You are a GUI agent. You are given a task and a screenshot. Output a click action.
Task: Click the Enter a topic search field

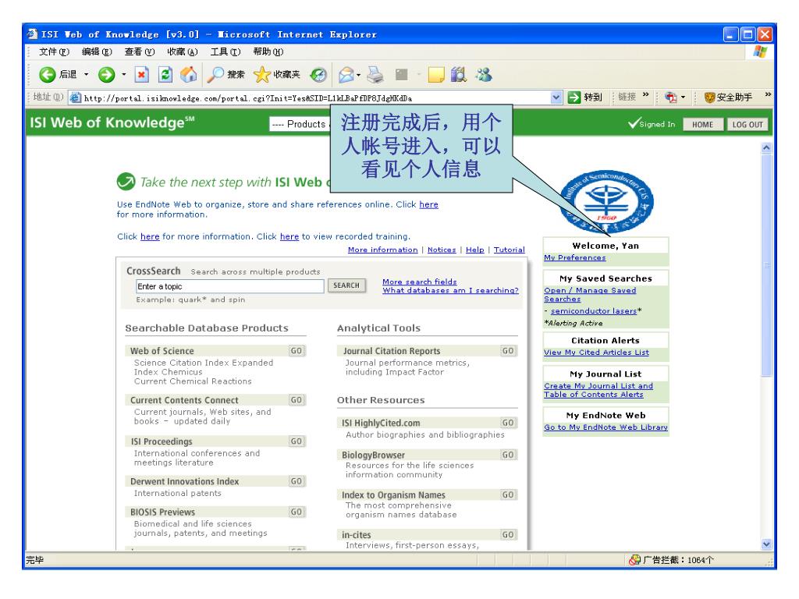coord(229,286)
